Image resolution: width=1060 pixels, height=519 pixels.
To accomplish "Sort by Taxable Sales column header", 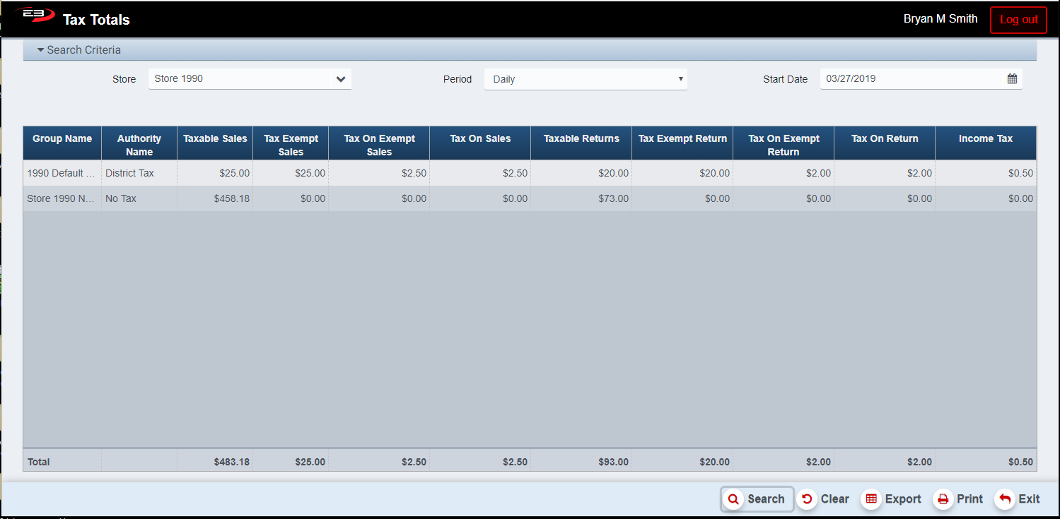I will 215,139.
